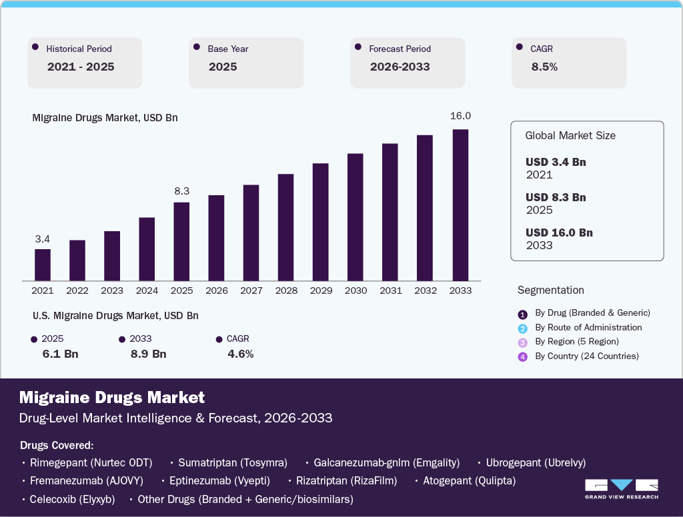The width and height of the screenshot is (683, 517).
Task: Click the numbered 3 segmentation bullet icon
Action: [x=523, y=342]
